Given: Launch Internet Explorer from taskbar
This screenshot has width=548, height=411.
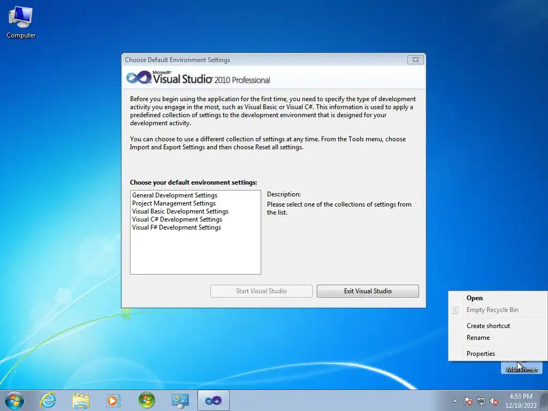Looking at the screenshot, I should 48,400.
